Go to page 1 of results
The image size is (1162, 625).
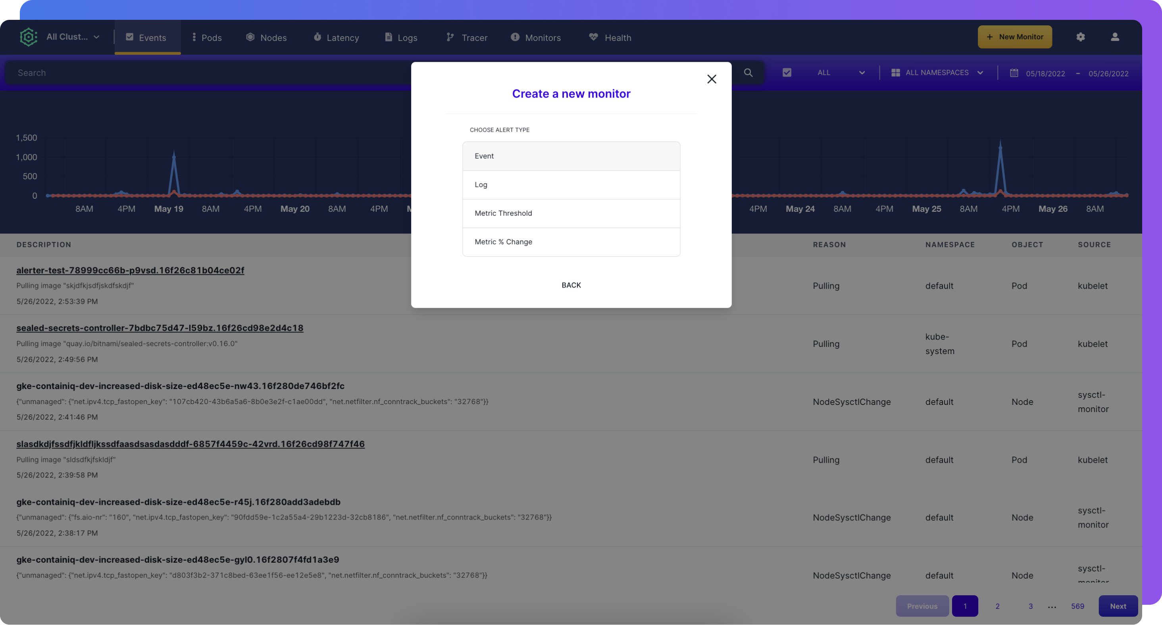click(965, 606)
